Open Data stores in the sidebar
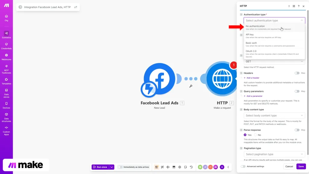This screenshot has height=174, width=309. (6, 93)
